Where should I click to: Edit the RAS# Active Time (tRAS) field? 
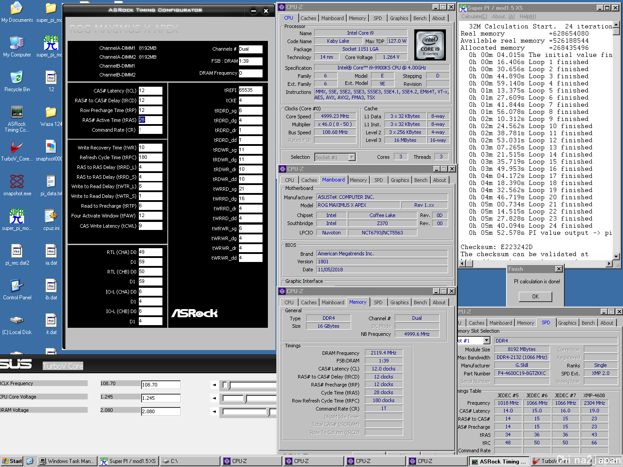(150, 120)
